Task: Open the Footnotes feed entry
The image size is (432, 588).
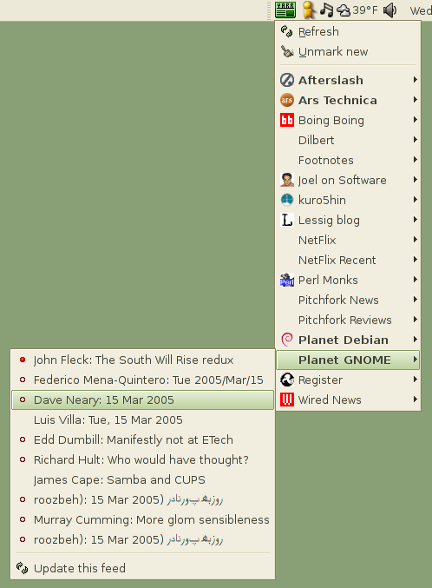Action: coord(348,160)
